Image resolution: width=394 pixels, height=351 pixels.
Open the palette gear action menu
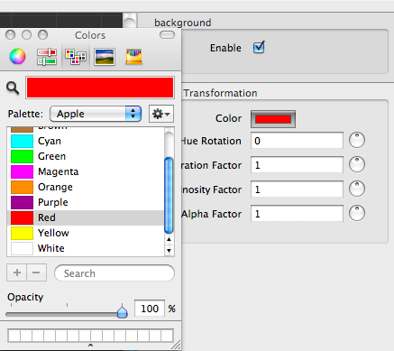coord(161,114)
